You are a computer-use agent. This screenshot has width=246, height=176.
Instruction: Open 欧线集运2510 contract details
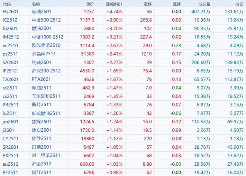tap(46, 45)
